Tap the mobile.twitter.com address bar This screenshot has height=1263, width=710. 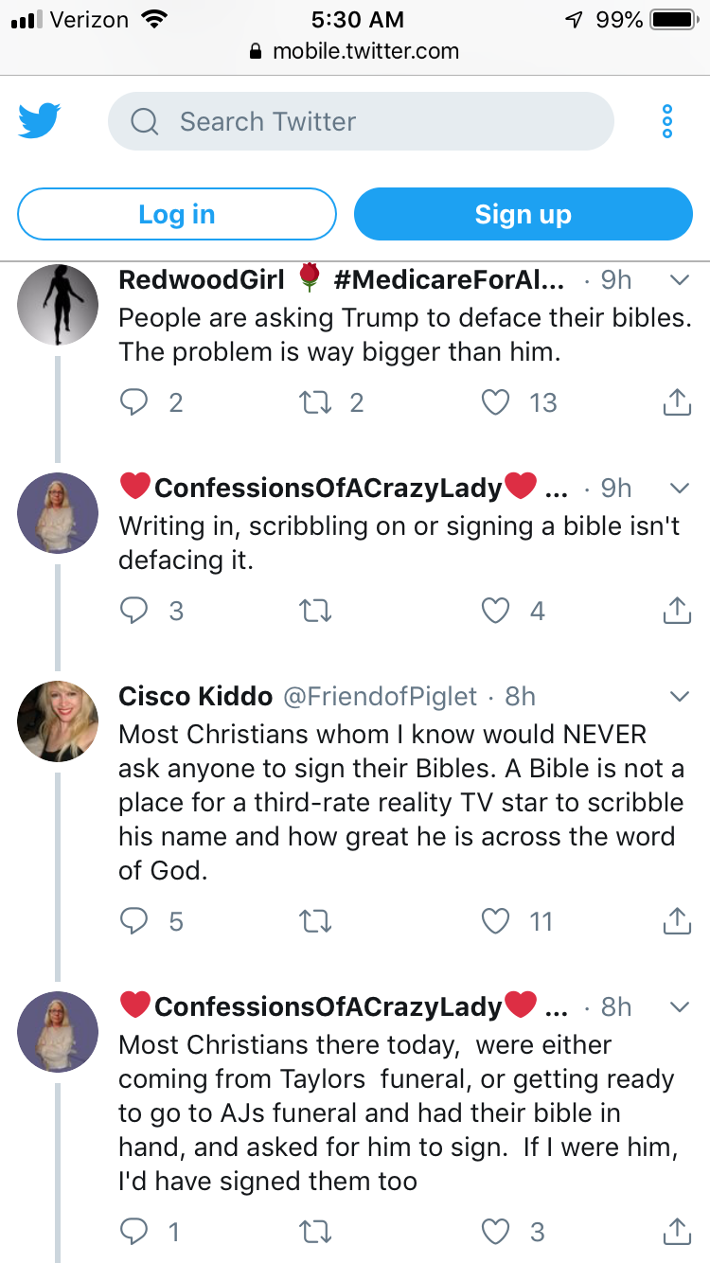[x=355, y=52]
